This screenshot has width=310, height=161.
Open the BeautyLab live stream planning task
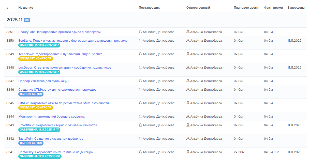pos(60,32)
